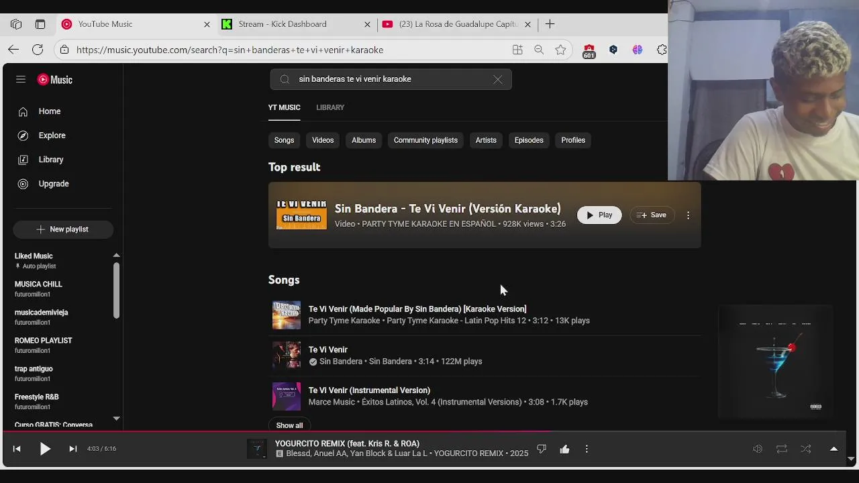
Task: Click playlist scroll down arrow
Action: pyautogui.click(x=116, y=418)
